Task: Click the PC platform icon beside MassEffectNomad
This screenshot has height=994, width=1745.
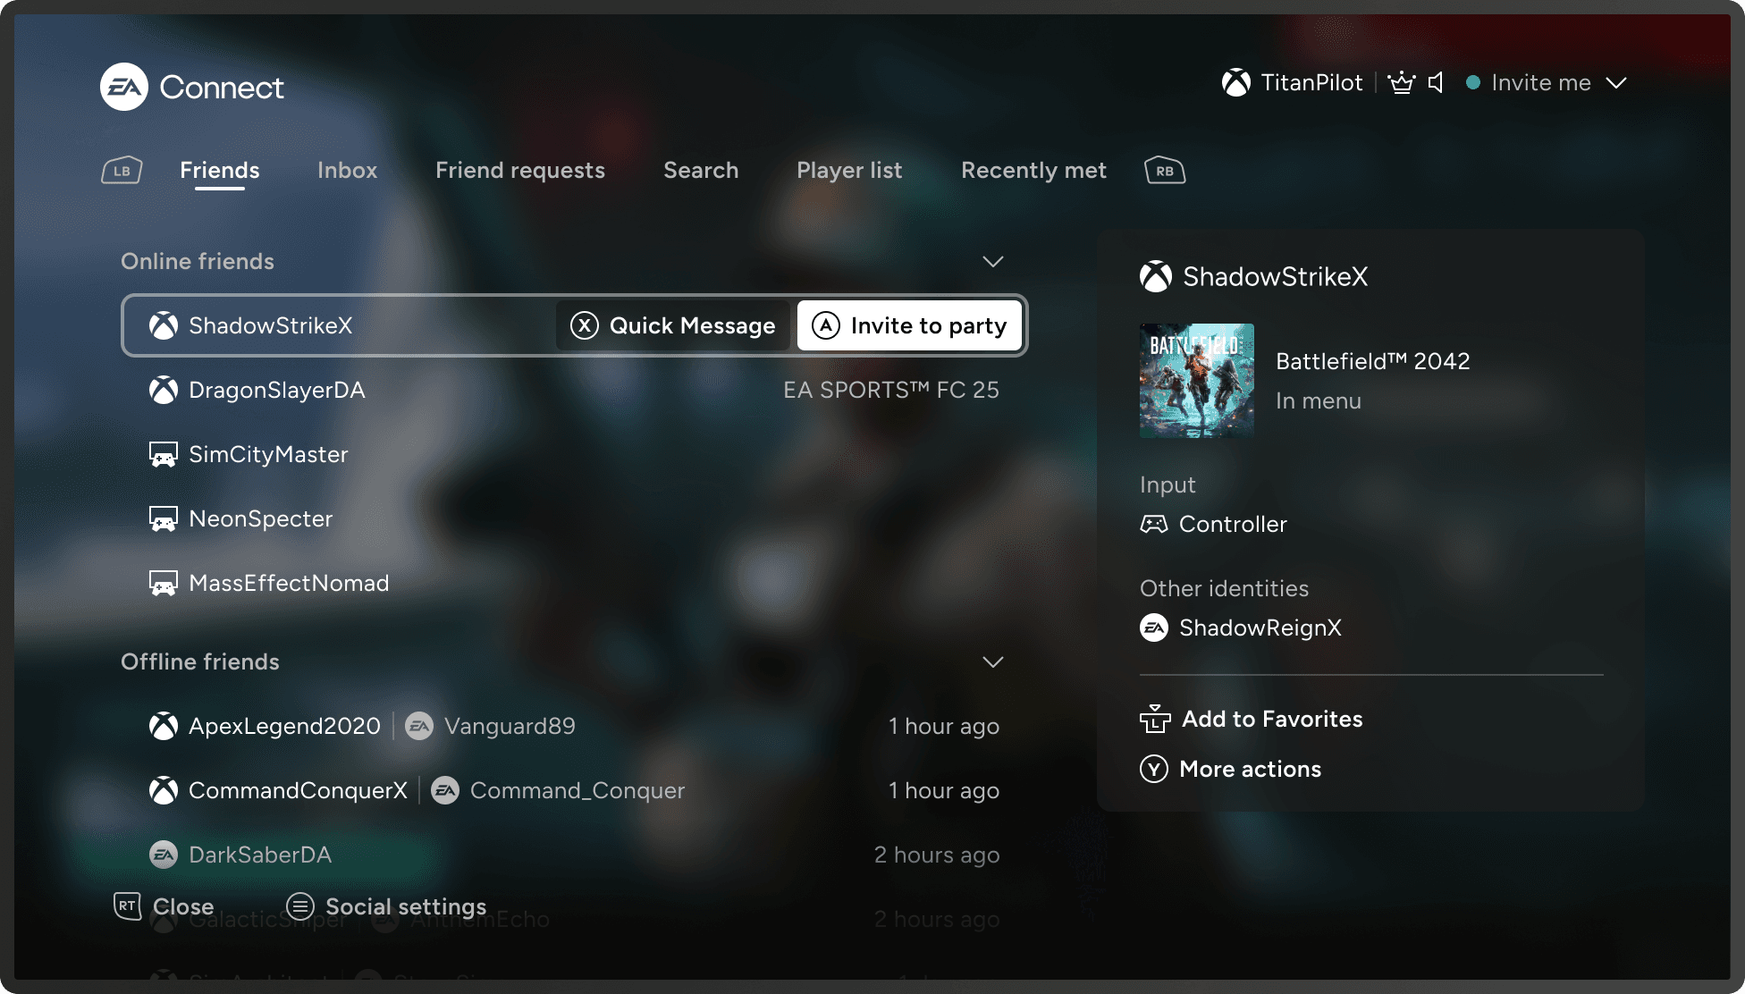Action: [164, 583]
